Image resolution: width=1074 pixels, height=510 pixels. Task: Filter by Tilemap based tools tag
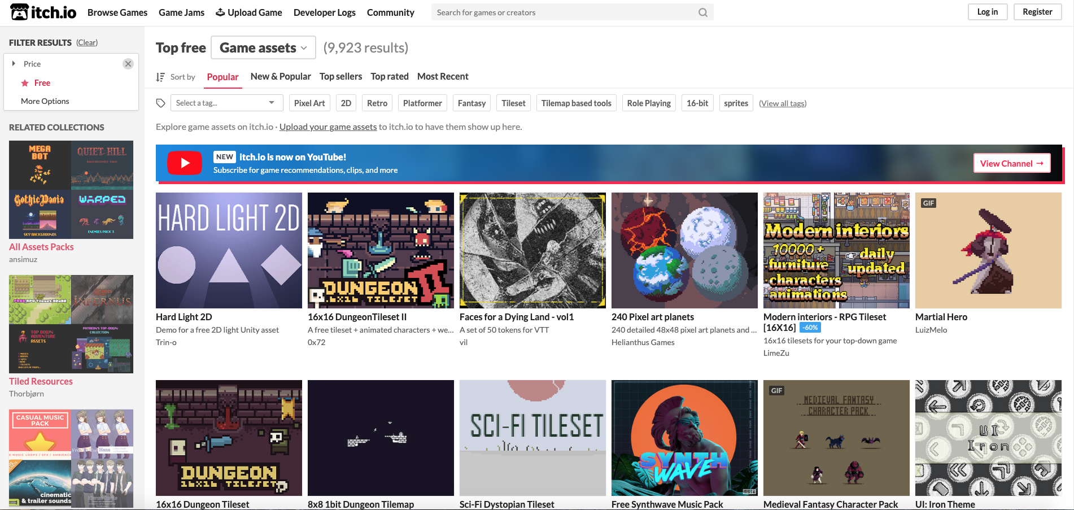(x=577, y=103)
